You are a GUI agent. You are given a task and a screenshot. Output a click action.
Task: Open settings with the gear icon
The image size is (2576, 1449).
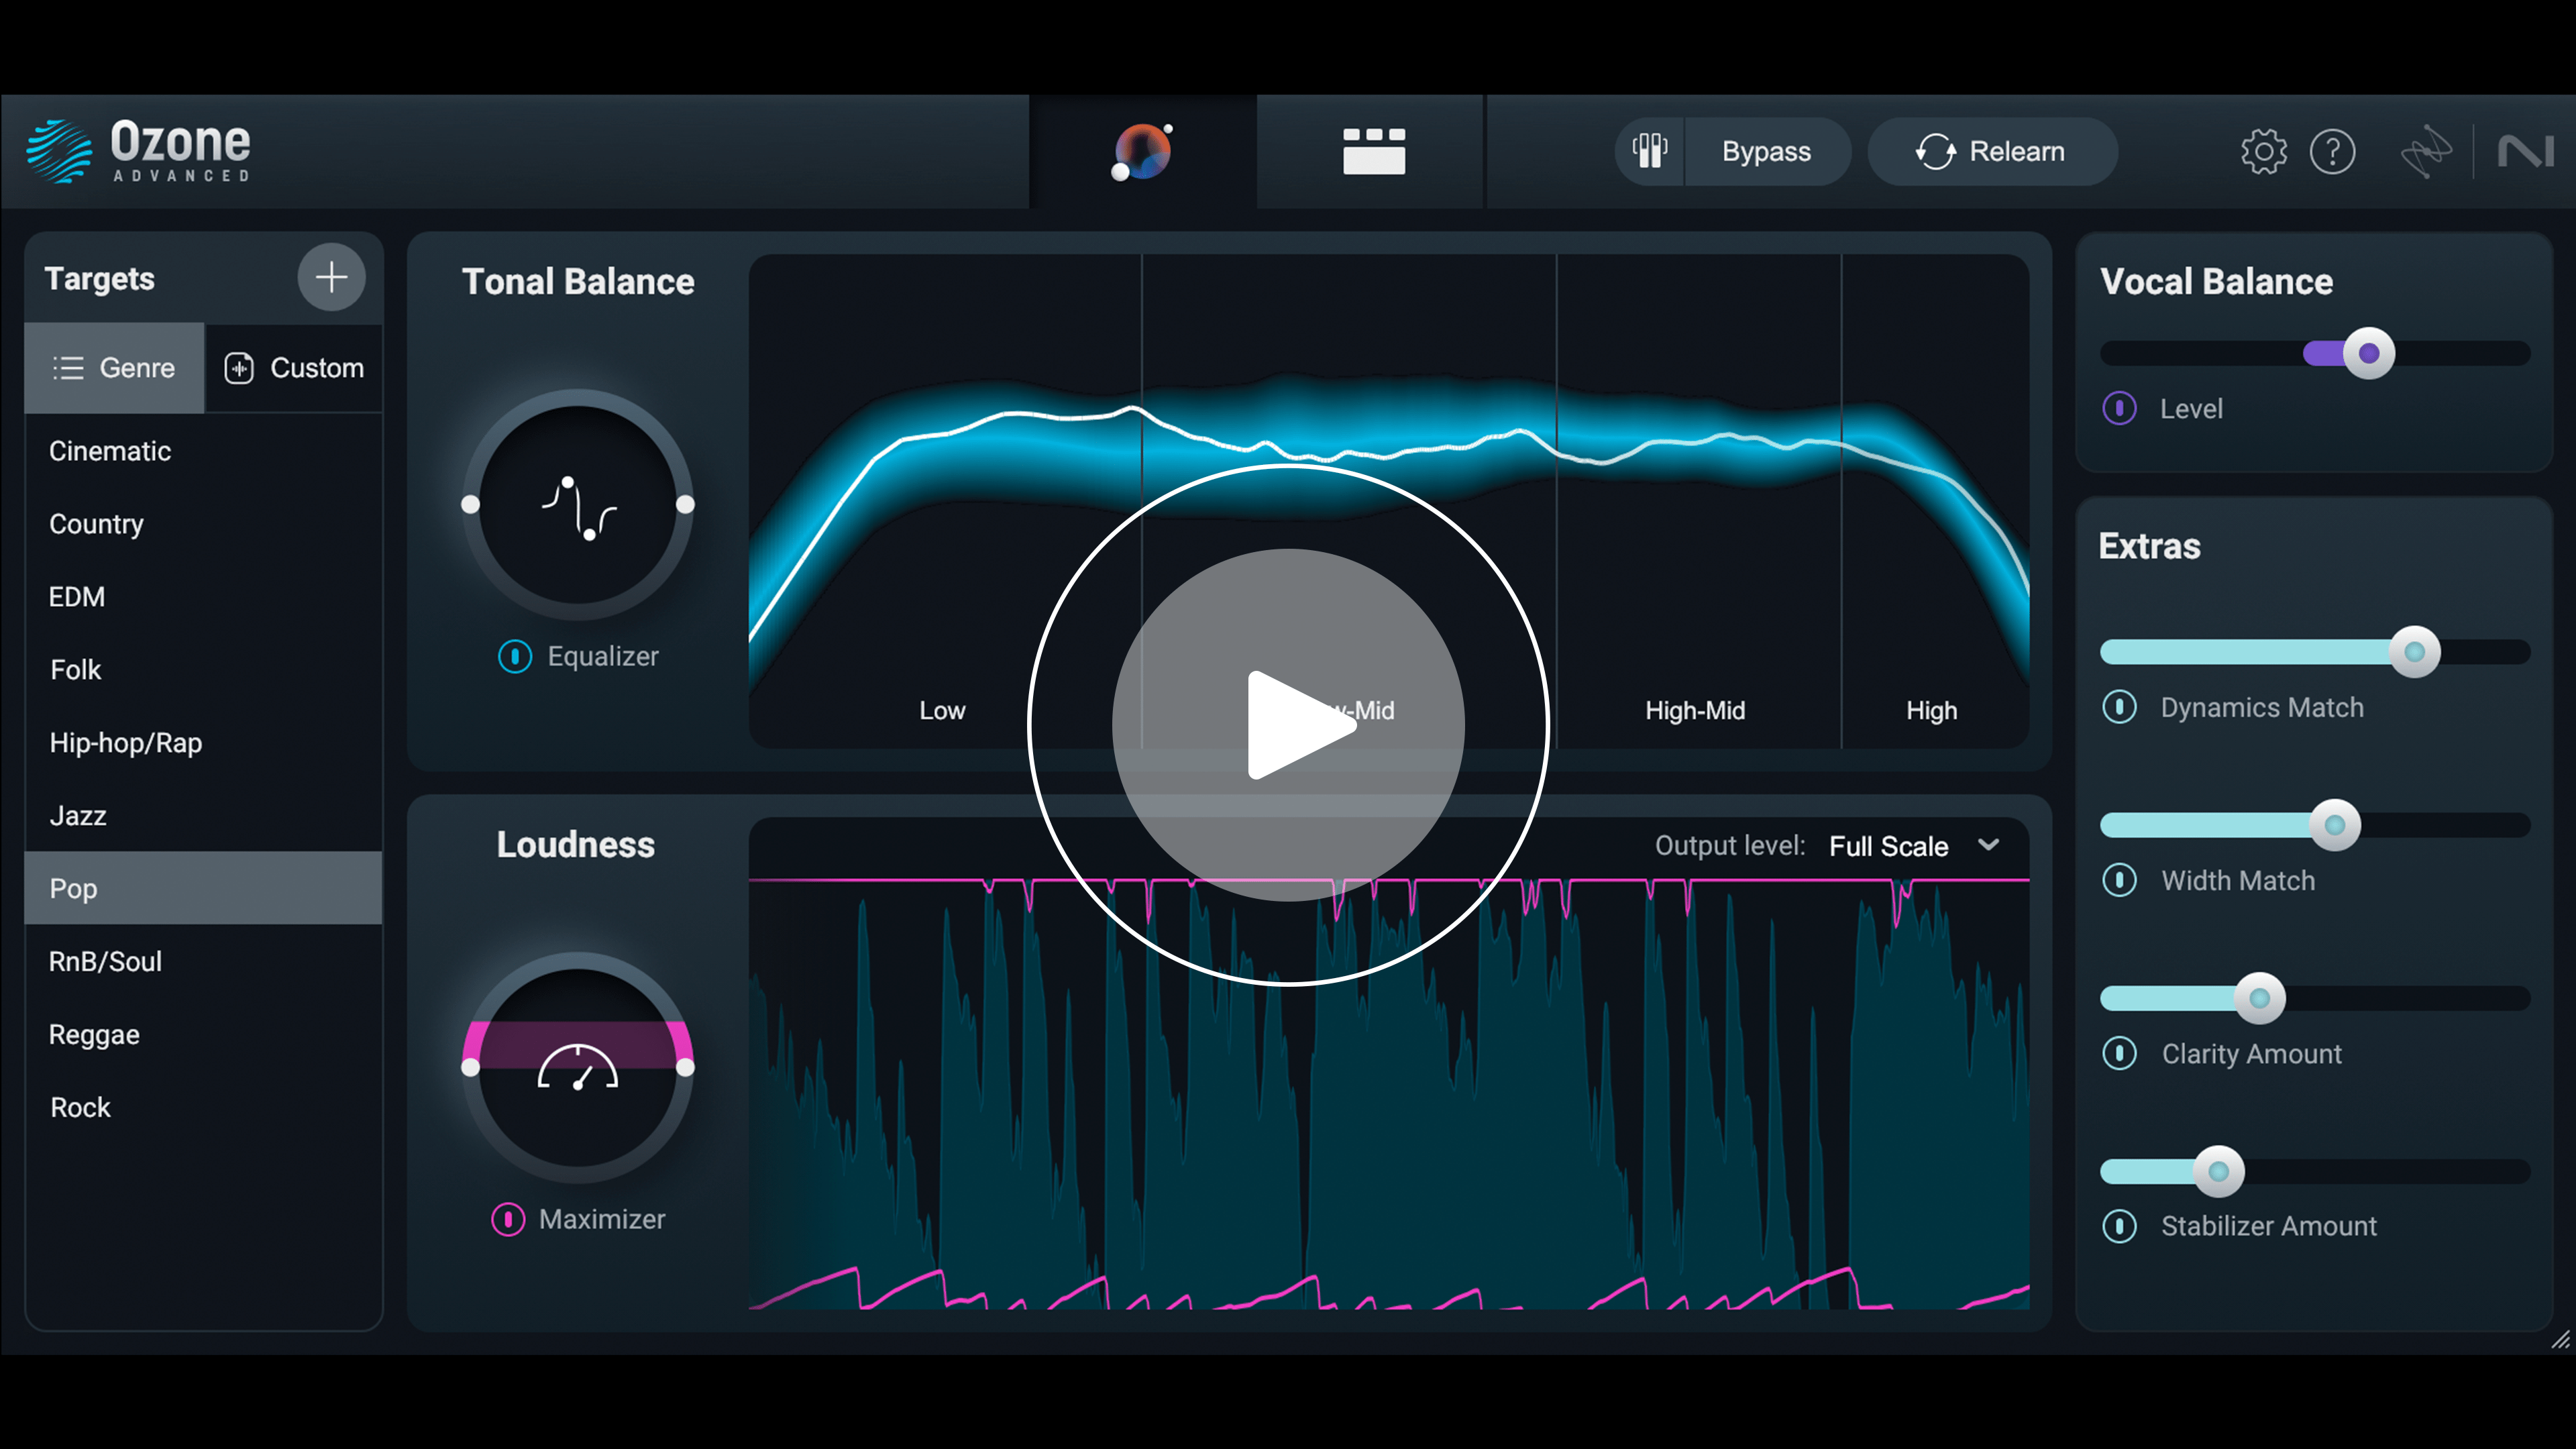(x=2263, y=152)
